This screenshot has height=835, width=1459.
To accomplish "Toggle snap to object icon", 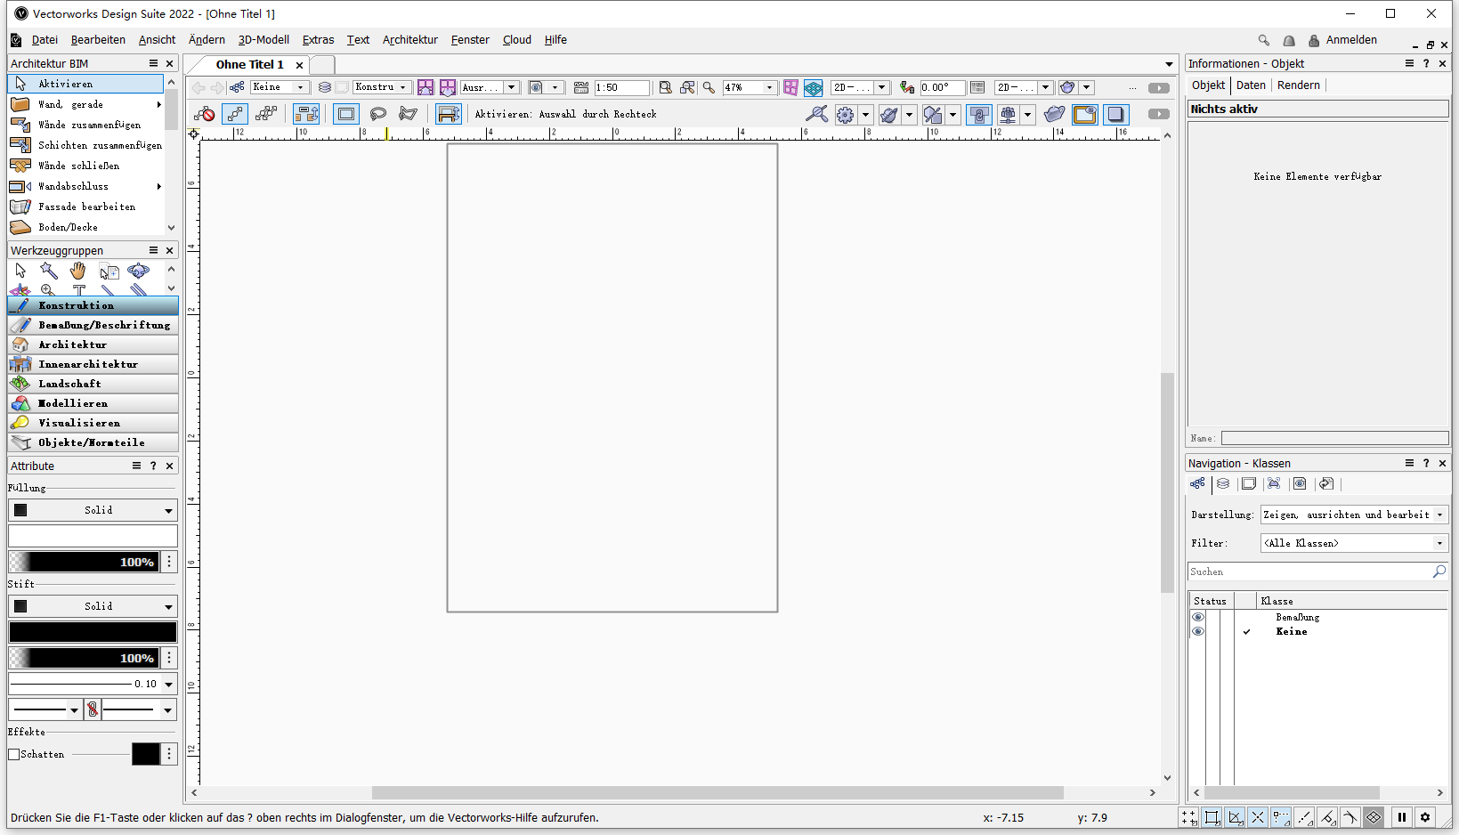I will click(x=1212, y=817).
